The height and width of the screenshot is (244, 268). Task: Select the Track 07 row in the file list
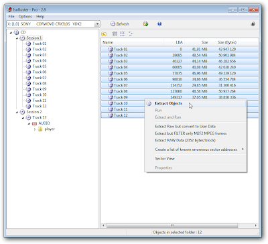[180, 85]
